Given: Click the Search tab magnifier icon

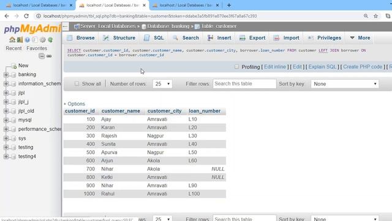Looking at the screenshot, I should (176, 38).
